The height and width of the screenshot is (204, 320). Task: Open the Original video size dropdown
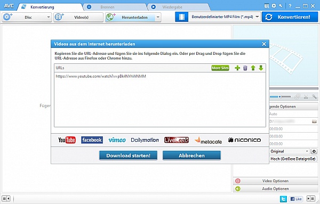tap(289, 151)
